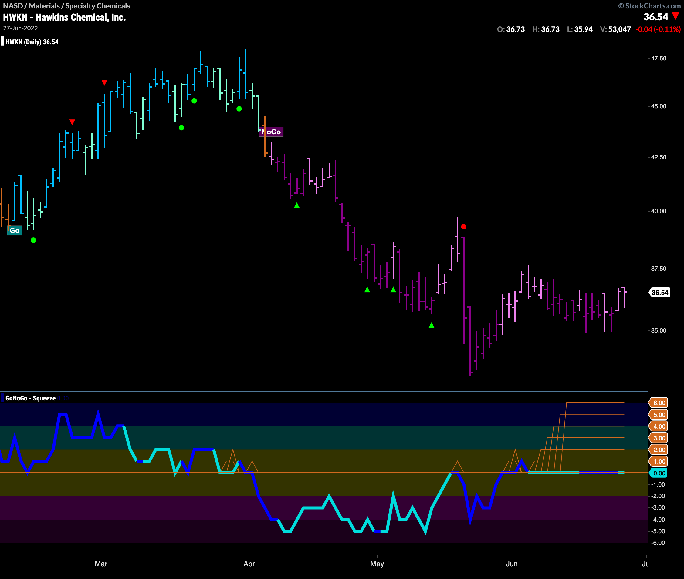684x579 pixels.
Task: Click the current price tag 36.54 on axis
Action: [x=659, y=293]
